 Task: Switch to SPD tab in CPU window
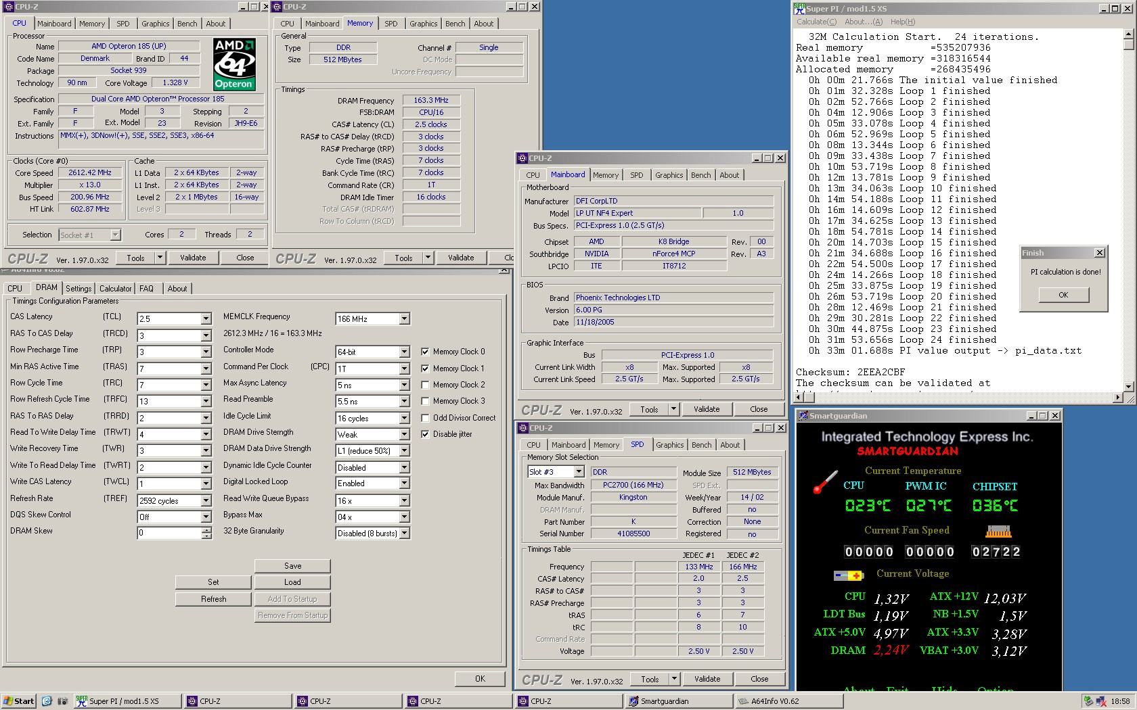pyautogui.click(x=122, y=24)
